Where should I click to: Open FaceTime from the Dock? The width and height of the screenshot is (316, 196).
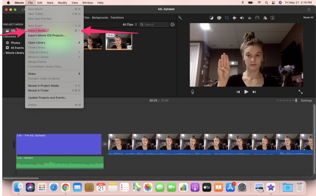coord(171,187)
